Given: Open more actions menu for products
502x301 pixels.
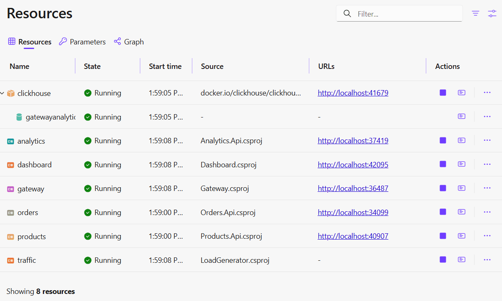Looking at the screenshot, I should click(x=487, y=236).
